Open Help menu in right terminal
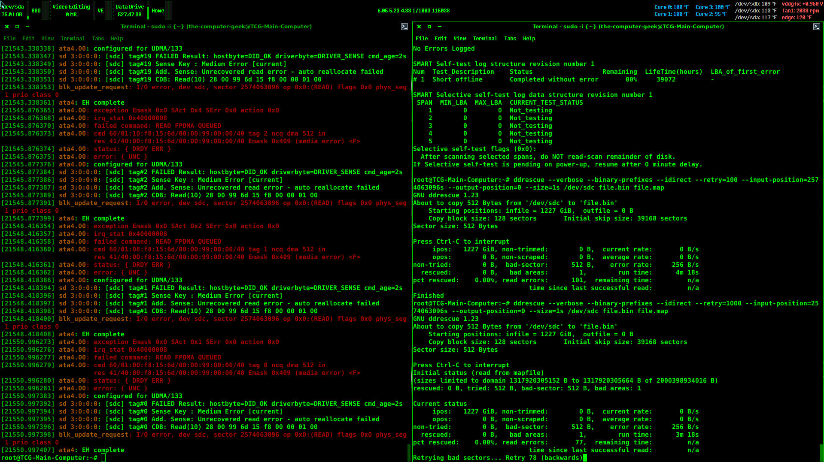Viewport: 824px width, 462px height. (x=529, y=39)
